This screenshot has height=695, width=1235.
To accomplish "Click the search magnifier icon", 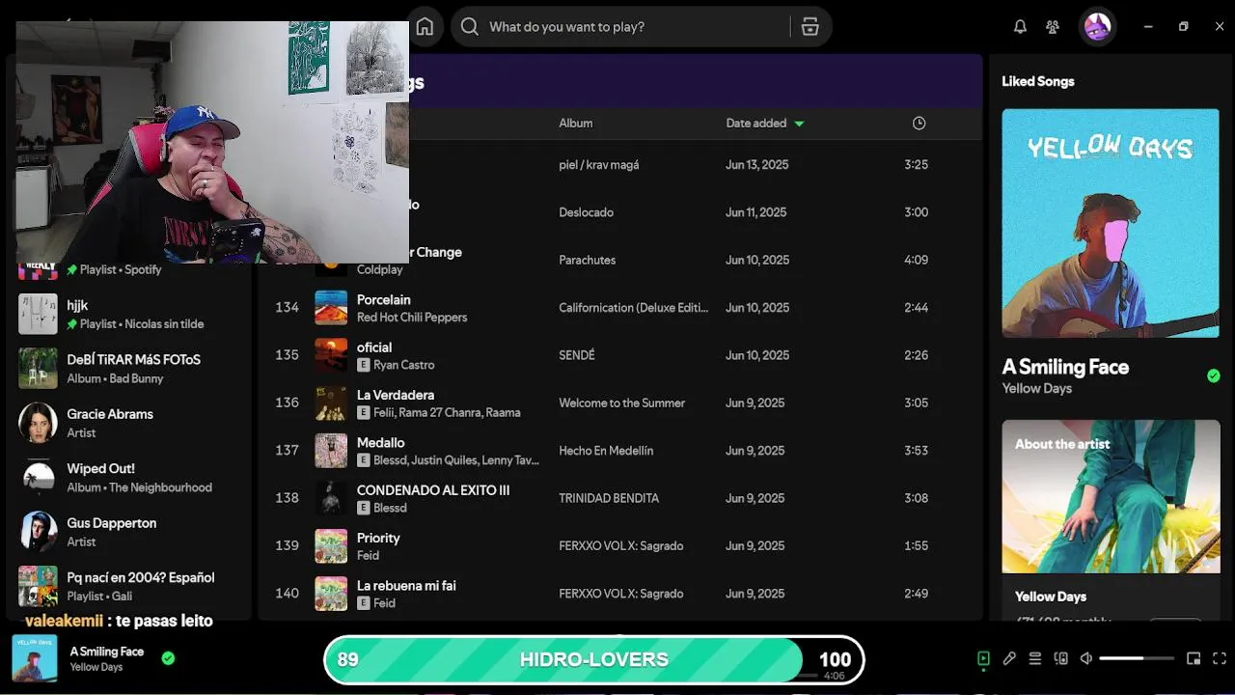I will tap(470, 27).
